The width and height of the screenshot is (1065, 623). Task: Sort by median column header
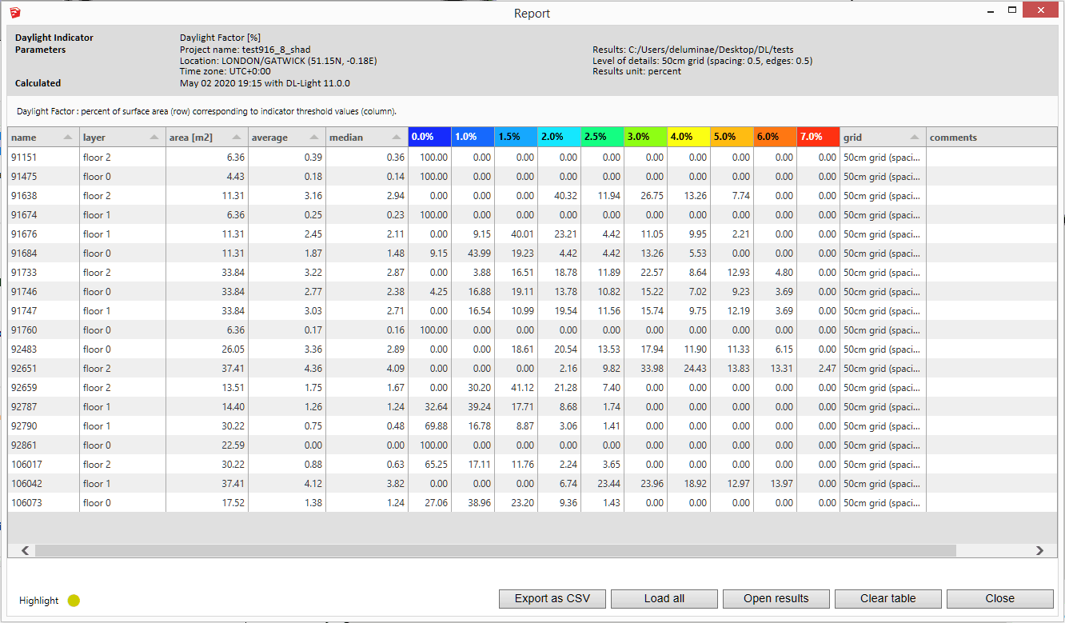[x=367, y=137]
